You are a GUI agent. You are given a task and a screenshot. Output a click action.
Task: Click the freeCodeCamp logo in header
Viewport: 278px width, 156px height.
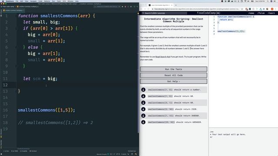click(208, 13)
